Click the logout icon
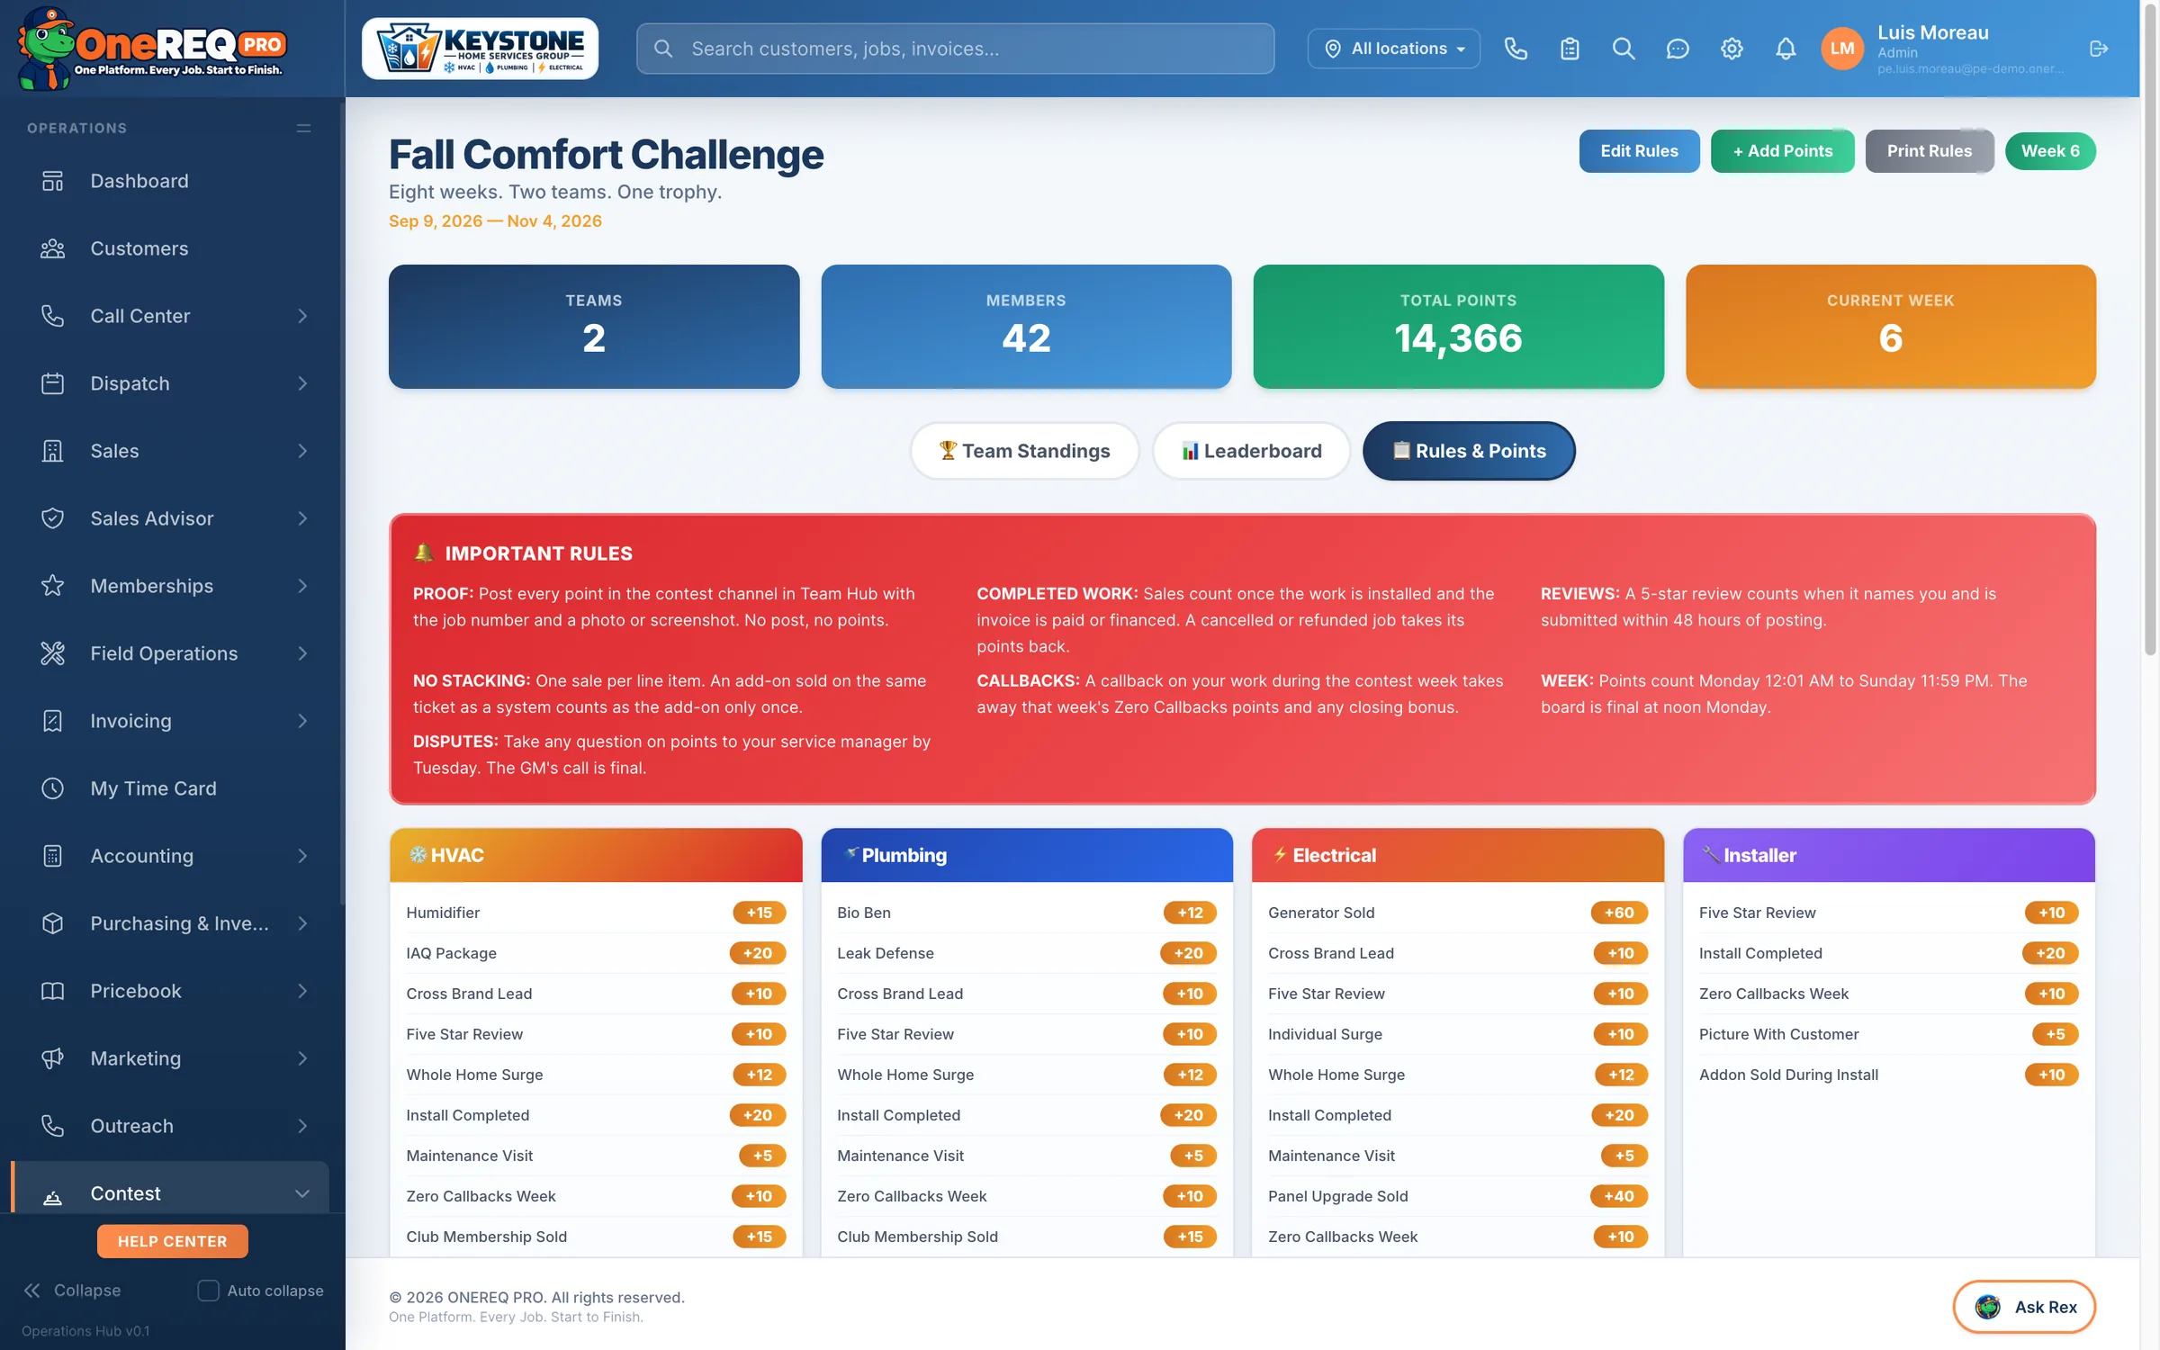The image size is (2160, 1350). tap(2099, 49)
